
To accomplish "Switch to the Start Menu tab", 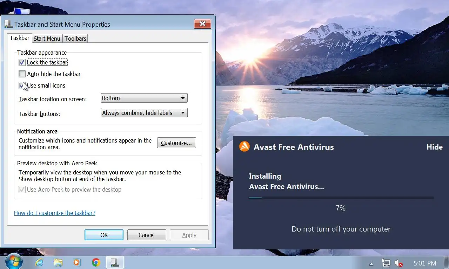I will (x=47, y=39).
